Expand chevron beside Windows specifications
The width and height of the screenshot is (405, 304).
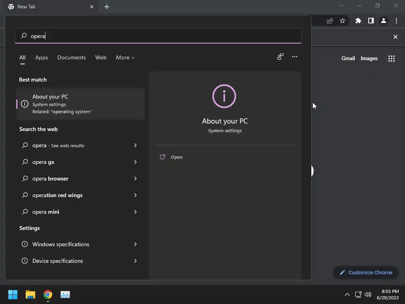135,244
